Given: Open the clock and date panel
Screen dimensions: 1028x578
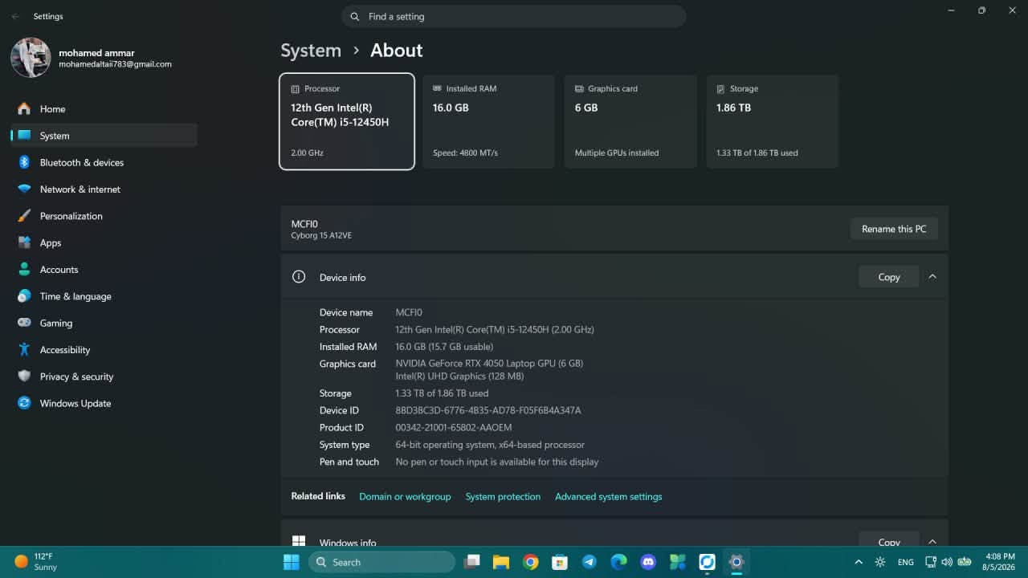Looking at the screenshot, I should click(x=999, y=562).
